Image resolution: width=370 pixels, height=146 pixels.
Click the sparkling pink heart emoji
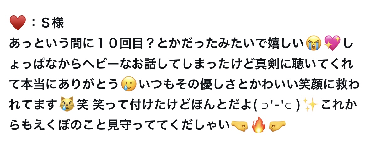click(x=332, y=44)
